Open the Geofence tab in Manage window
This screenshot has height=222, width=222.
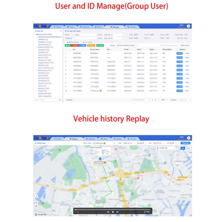tap(85, 27)
